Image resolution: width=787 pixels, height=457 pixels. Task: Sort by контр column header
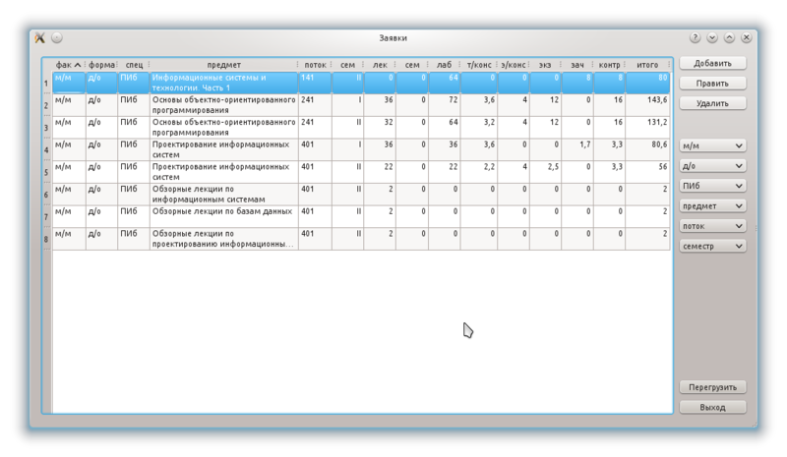(609, 65)
